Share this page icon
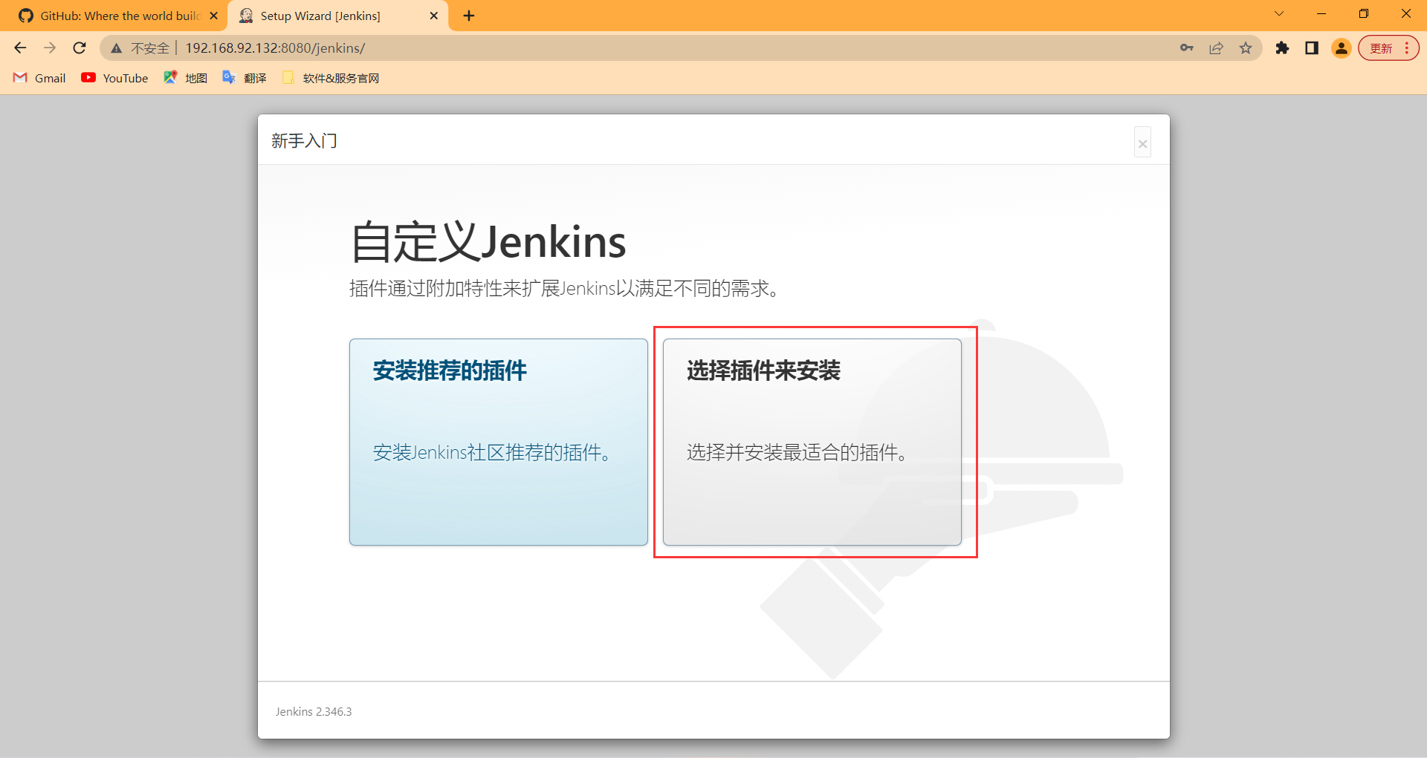Screen dimensions: 1427x758 coord(1216,48)
